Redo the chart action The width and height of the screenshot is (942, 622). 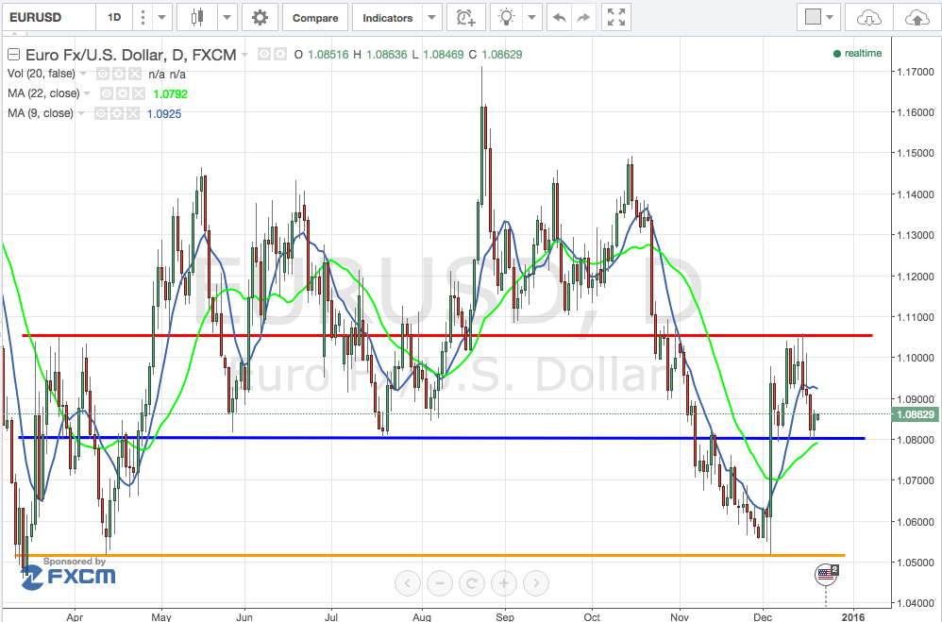pyautogui.click(x=584, y=18)
